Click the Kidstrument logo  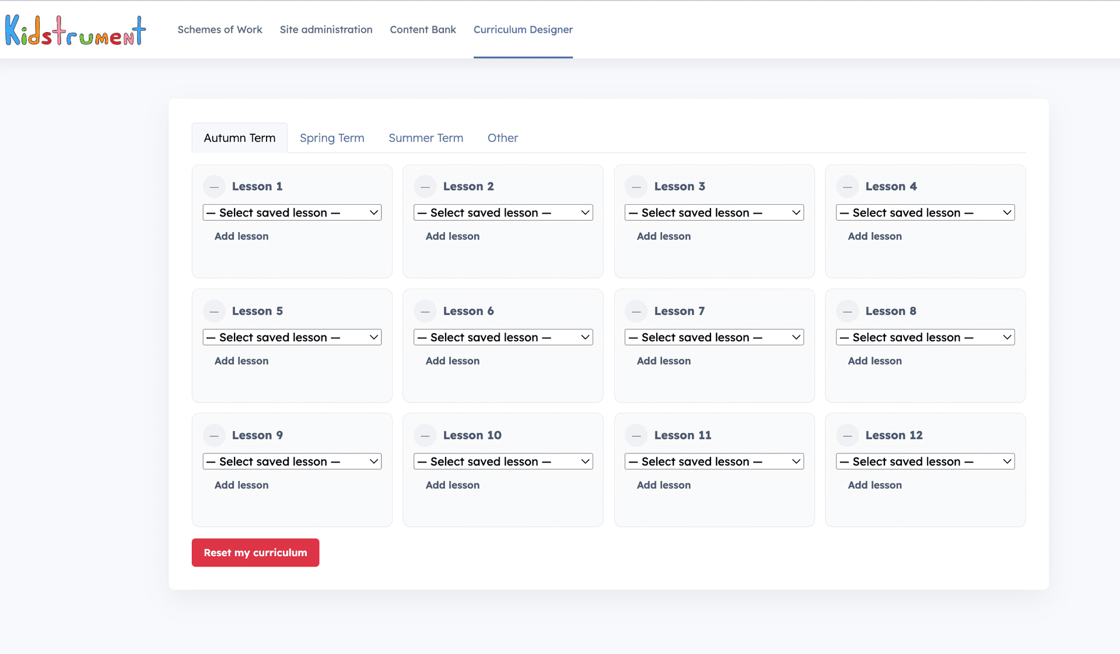coord(75,30)
